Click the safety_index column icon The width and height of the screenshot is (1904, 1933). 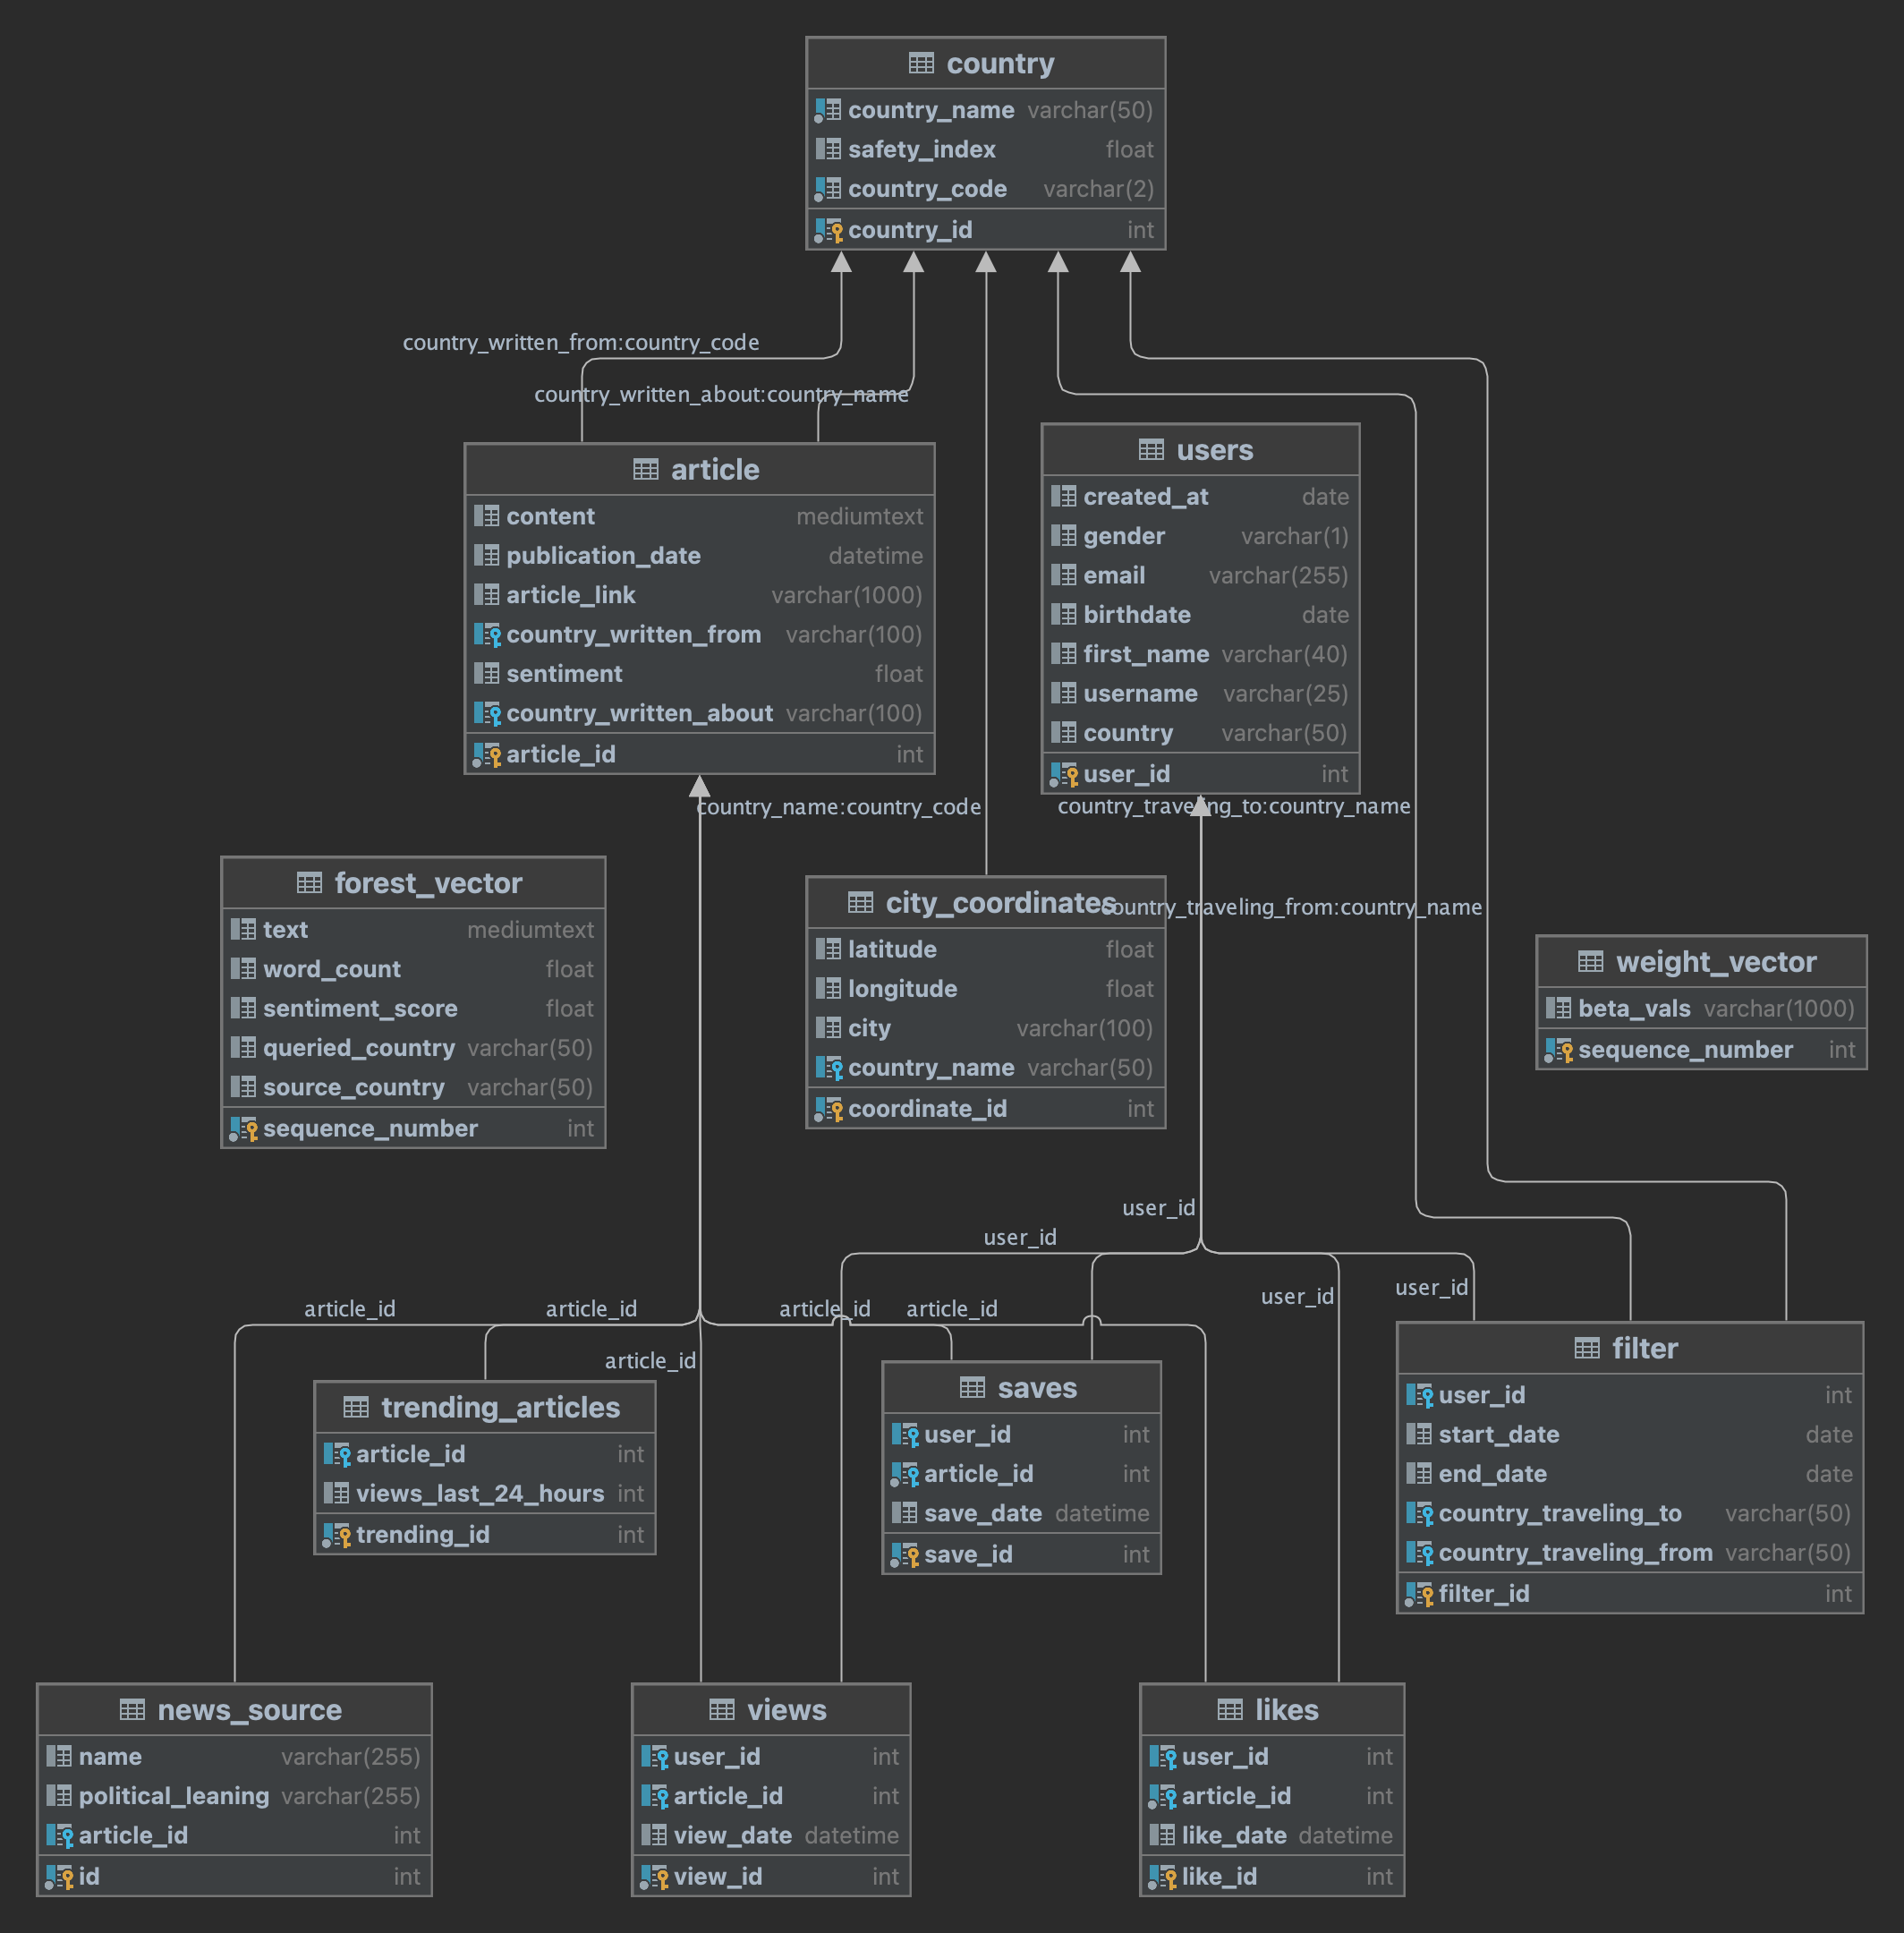click(x=828, y=149)
